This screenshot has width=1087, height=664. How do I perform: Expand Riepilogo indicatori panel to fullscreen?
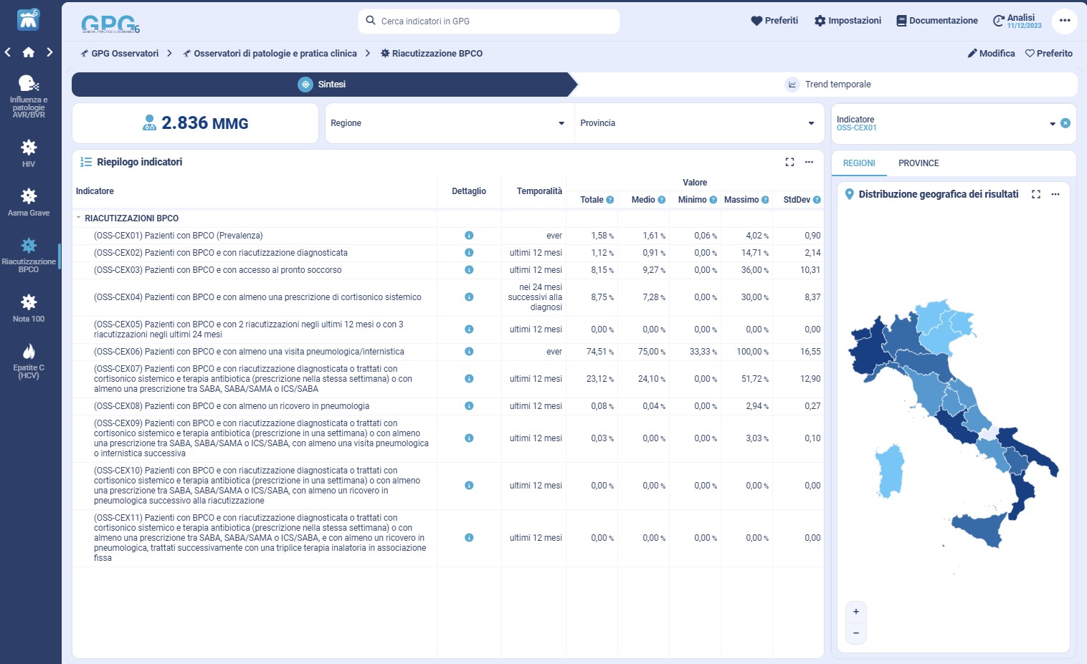point(789,162)
